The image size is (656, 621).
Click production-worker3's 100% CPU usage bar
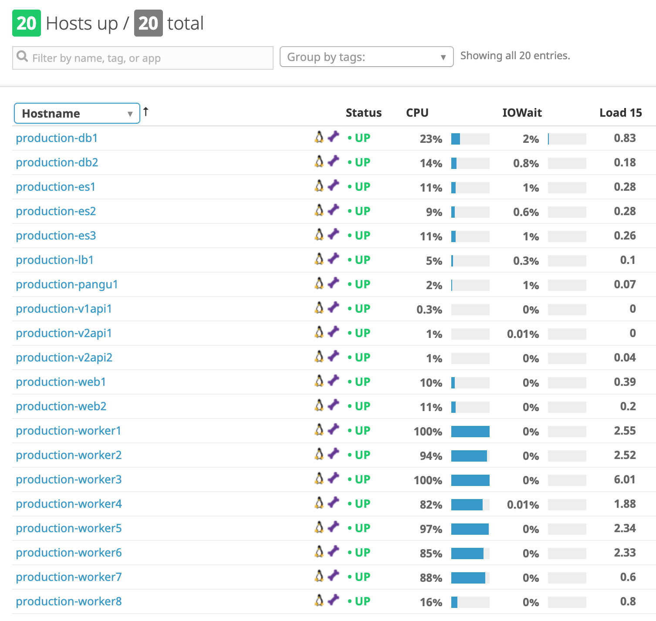(x=470, y=480)
